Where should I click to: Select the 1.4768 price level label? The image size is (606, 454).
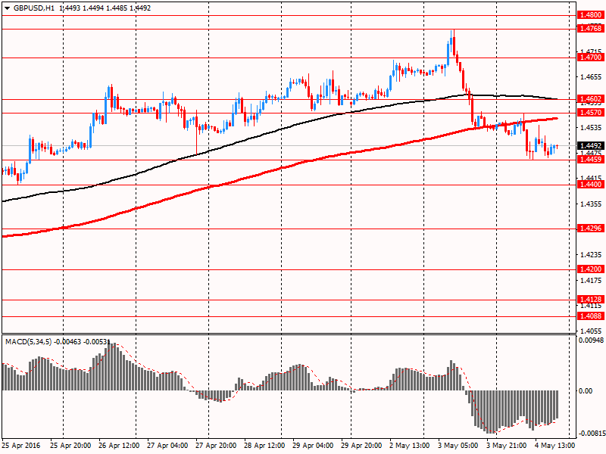pos(590,29)
